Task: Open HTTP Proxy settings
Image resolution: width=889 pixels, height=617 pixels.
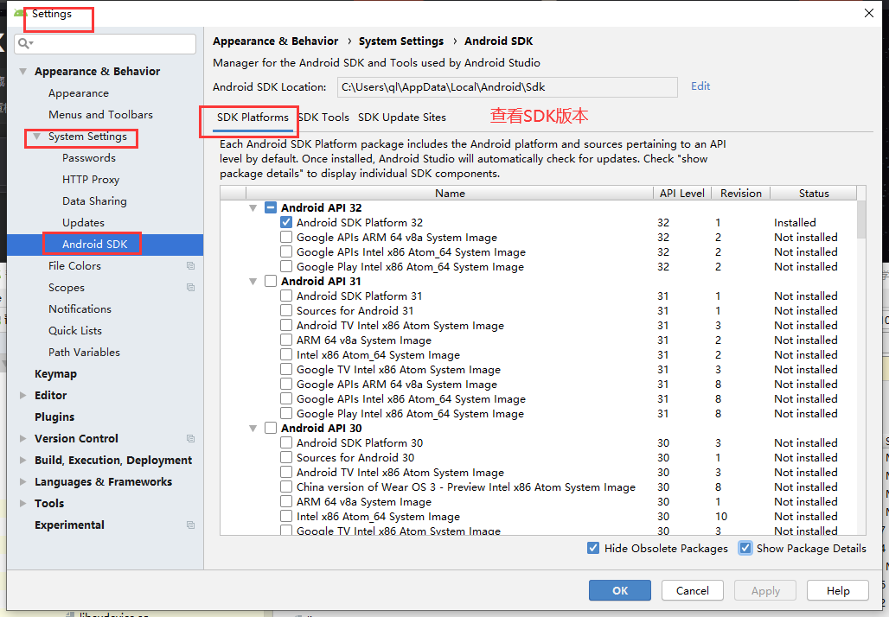Action: [x=91, y=180]
